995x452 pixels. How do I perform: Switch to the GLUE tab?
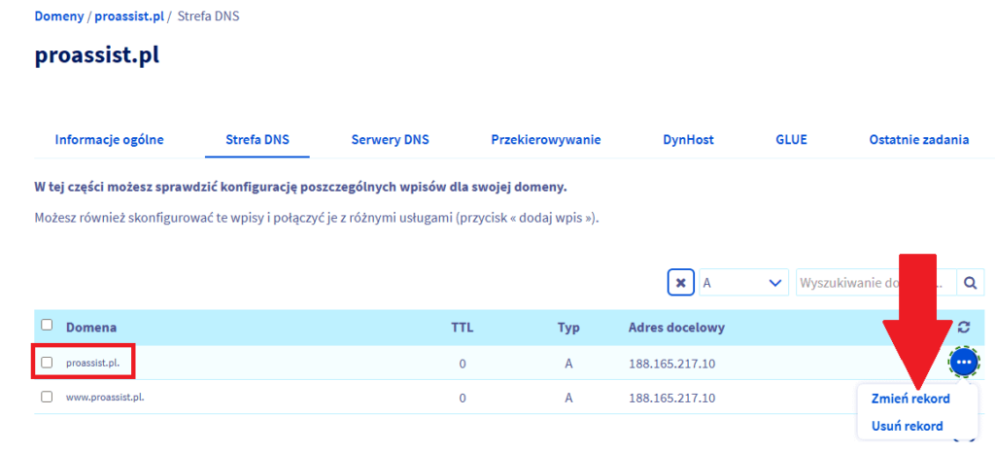[791, 139]
